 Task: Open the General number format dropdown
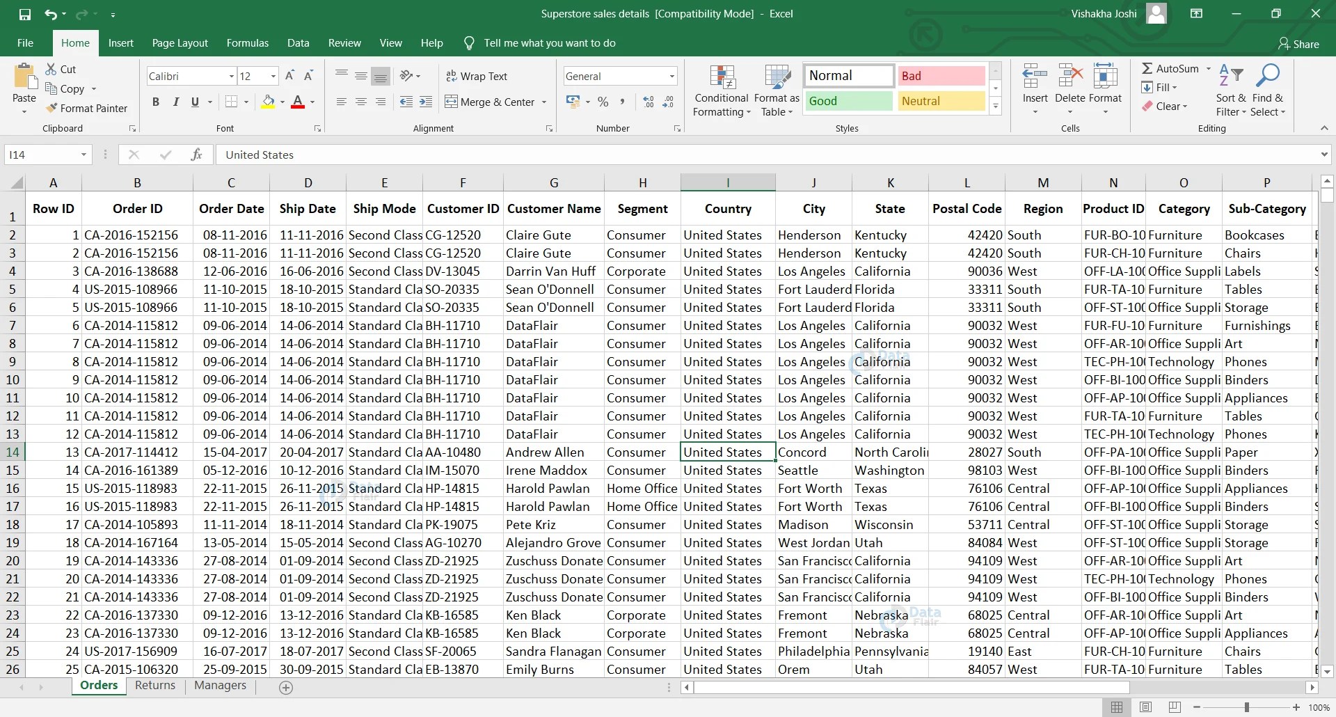[671, 76]
